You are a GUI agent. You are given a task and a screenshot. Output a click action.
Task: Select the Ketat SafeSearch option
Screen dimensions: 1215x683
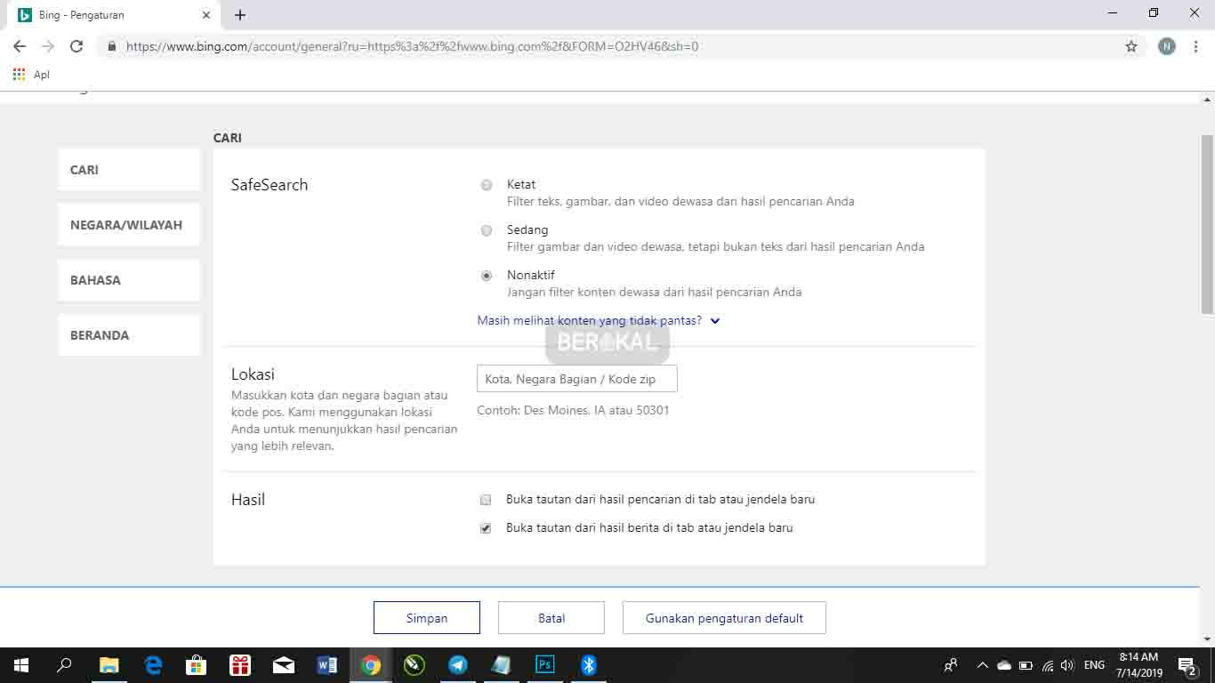[x=486, y=185]
